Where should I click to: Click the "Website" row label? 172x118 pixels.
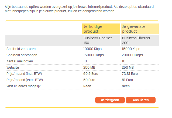coord(13,68)
